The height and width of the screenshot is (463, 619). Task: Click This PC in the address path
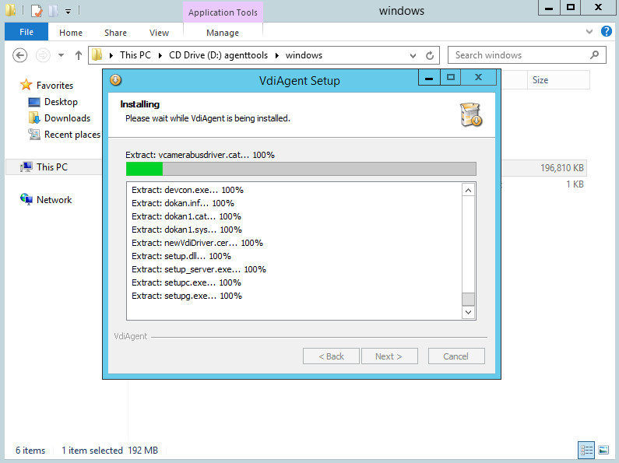click(135, 55)
